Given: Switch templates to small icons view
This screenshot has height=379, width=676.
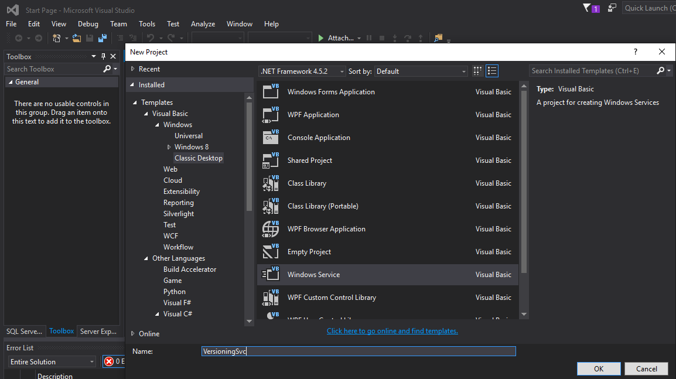Looking at the screenshot, I should tap(477, 71).
